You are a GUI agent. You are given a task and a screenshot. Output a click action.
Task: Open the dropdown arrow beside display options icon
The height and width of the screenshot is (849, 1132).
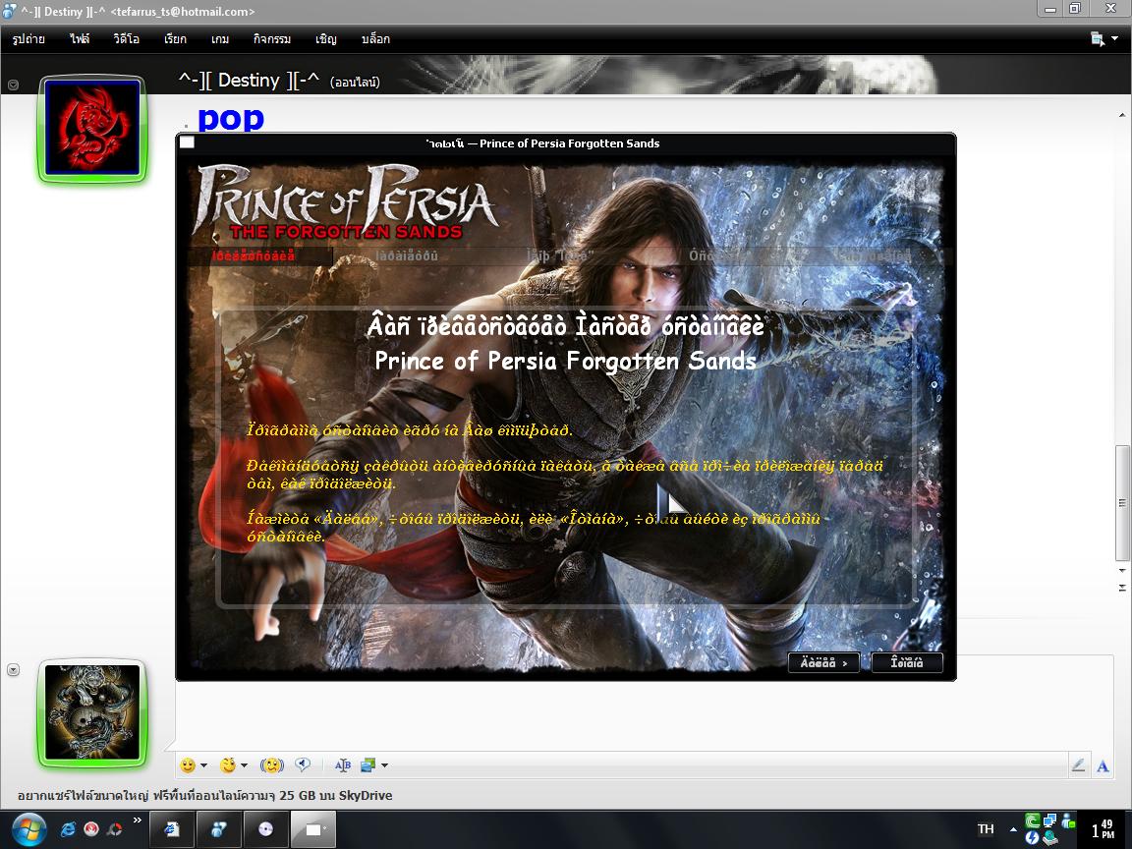pyautogui.click(x=1115, y=39)
